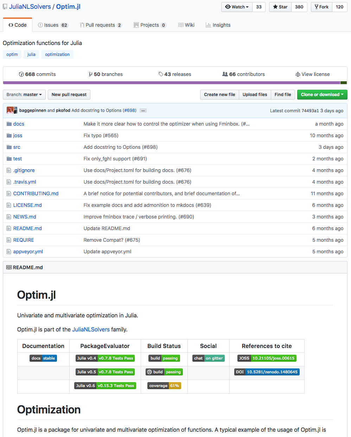Click the docs folder icon

9,124
